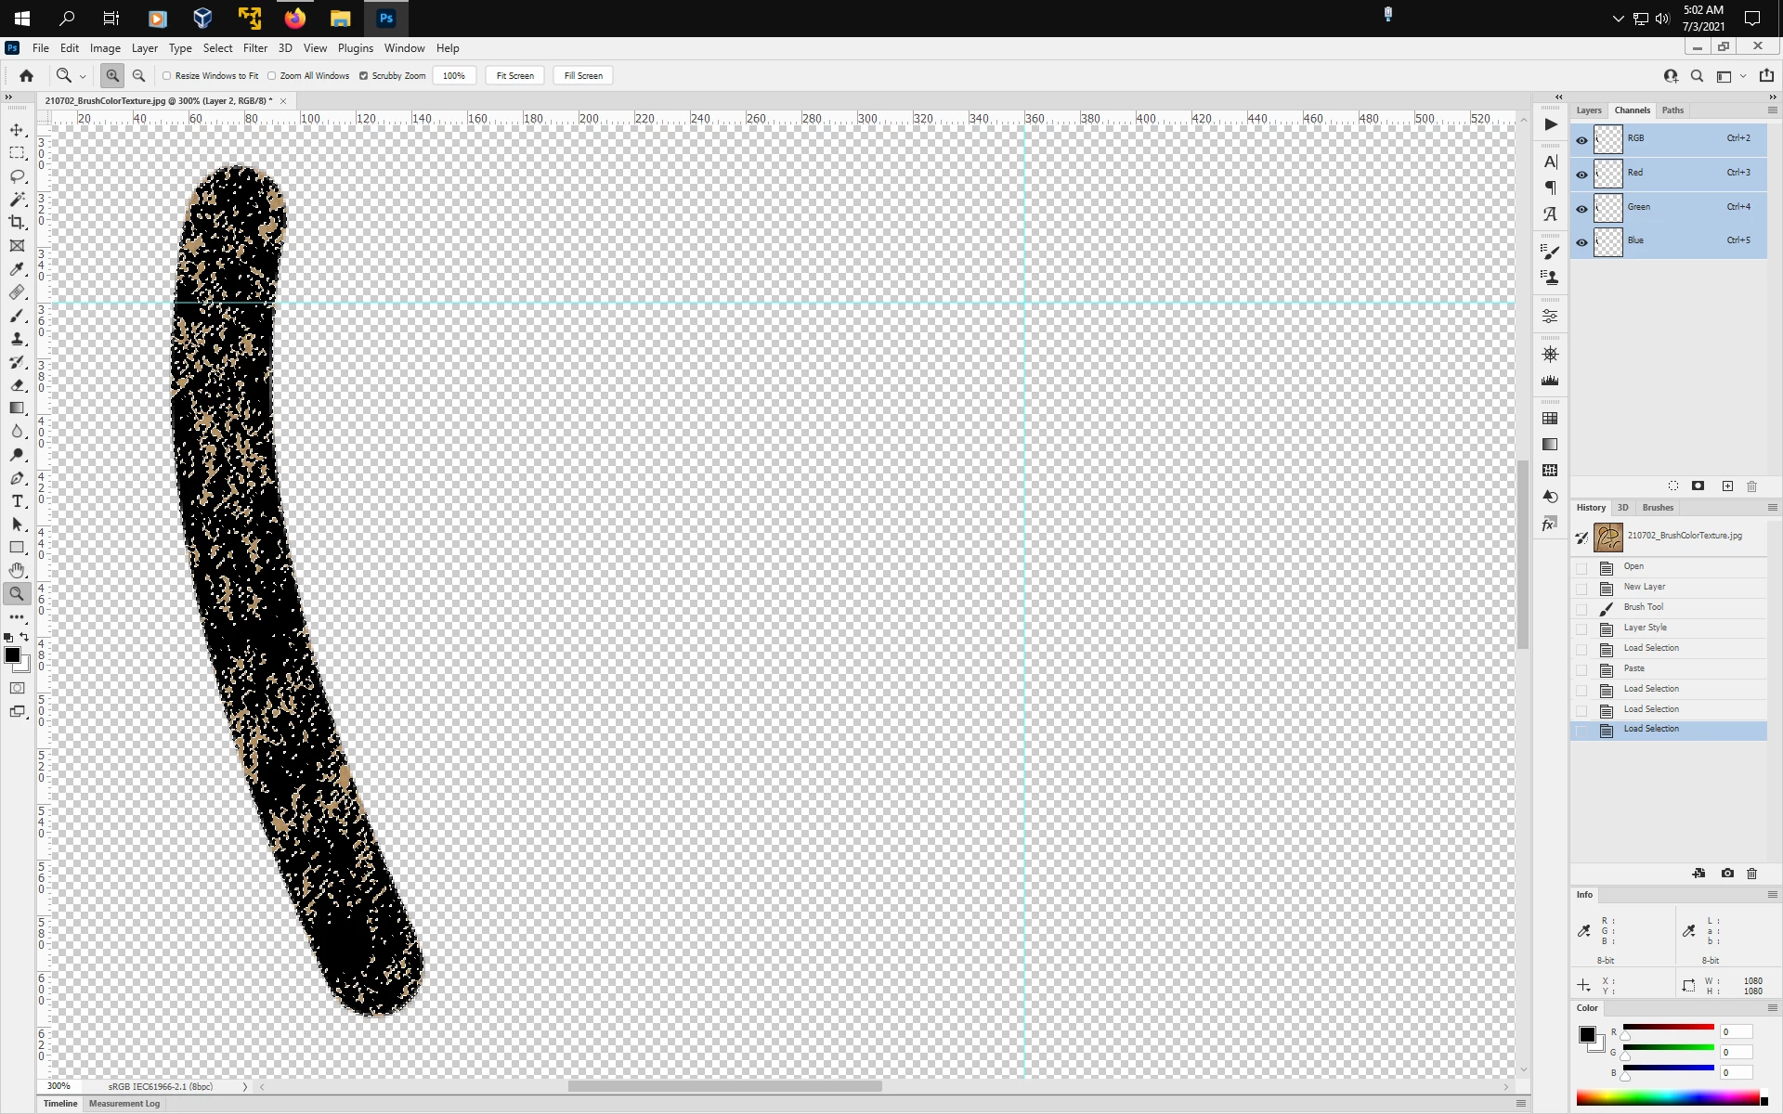
Task: Click the foreground color swatch in toolbar
Action: [12, 655]
